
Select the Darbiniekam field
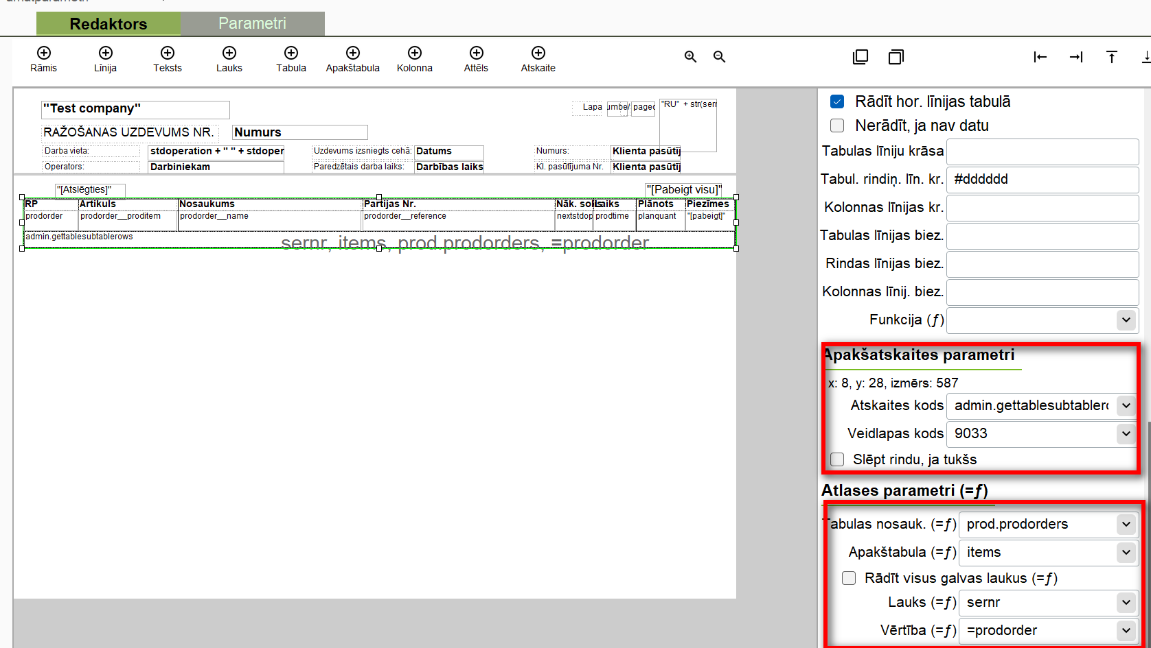[x=216, y=167]
